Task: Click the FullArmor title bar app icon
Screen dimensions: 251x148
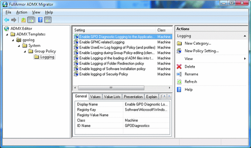Action: click(x=5, y=4)
